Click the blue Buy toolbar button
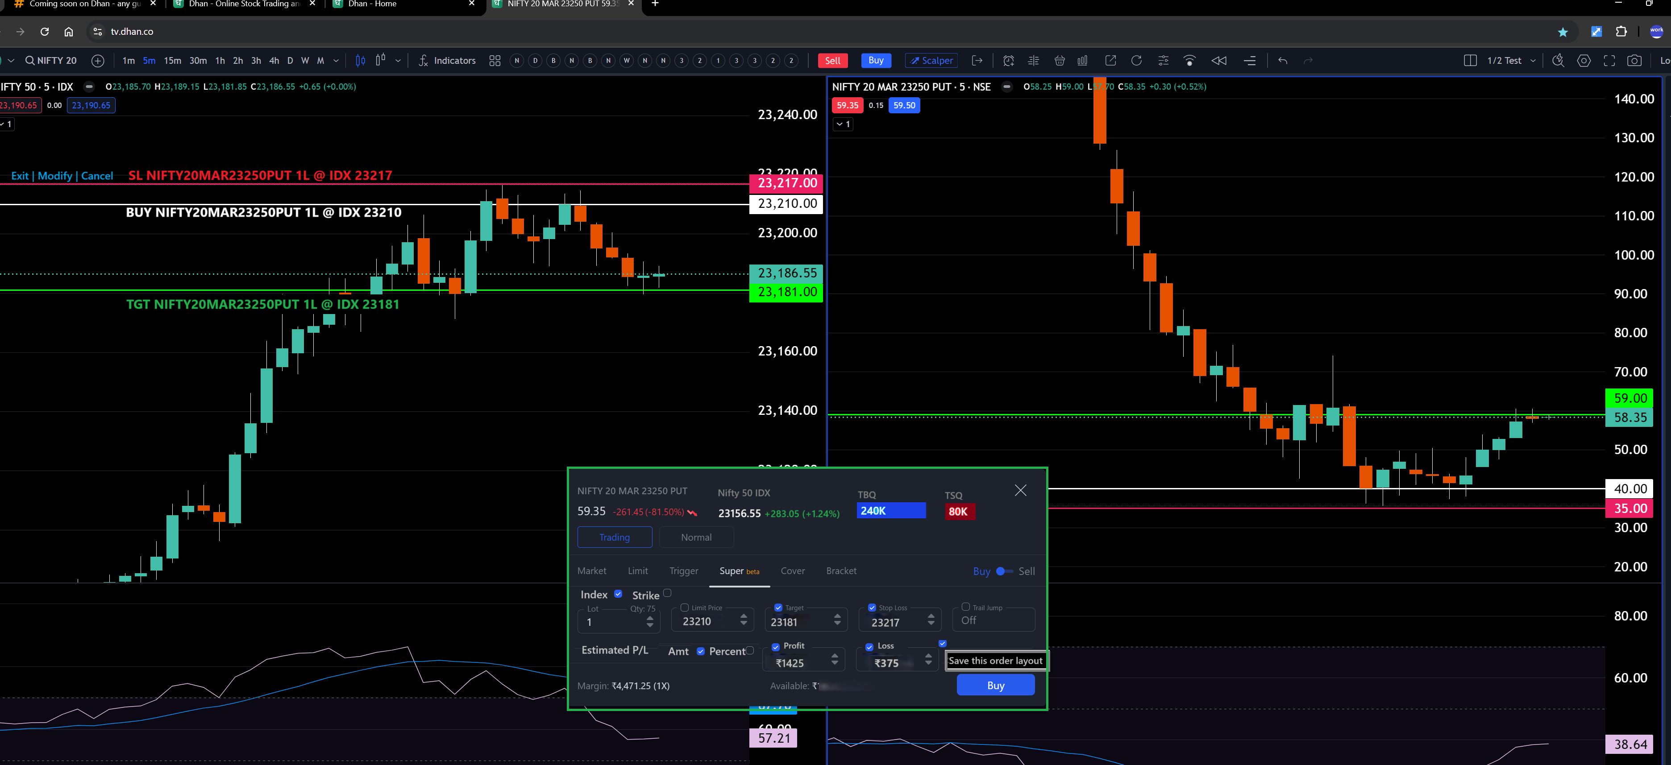The height and width of the screenshot is (765, 1671). 876,60
